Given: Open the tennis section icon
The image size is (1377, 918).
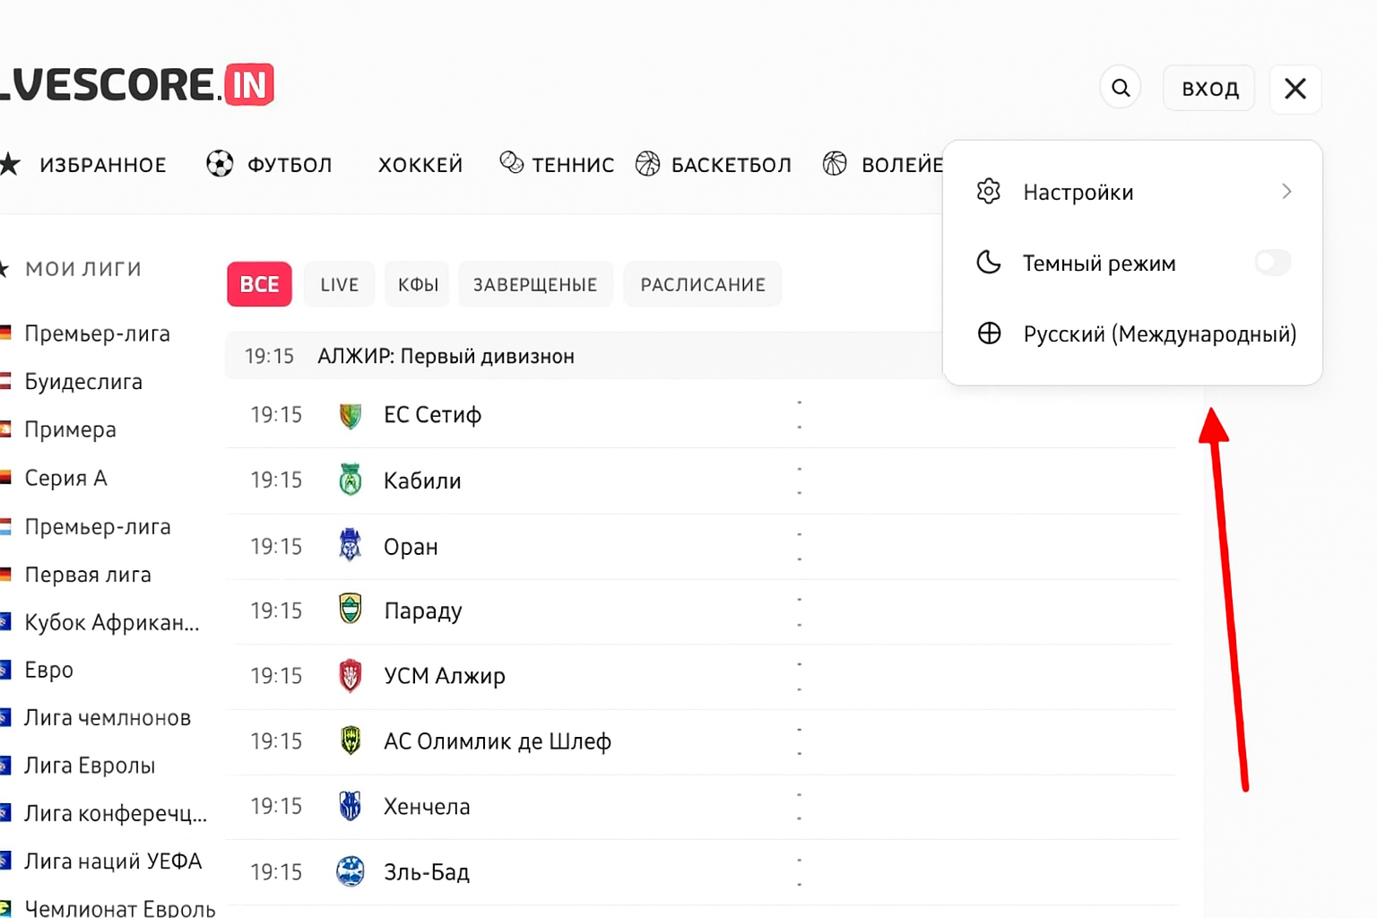Looking at the screenshot, I should tap(512, 163).
